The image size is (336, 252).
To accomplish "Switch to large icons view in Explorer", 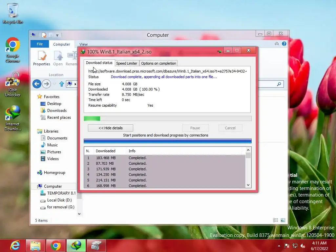I will (283, 220).
